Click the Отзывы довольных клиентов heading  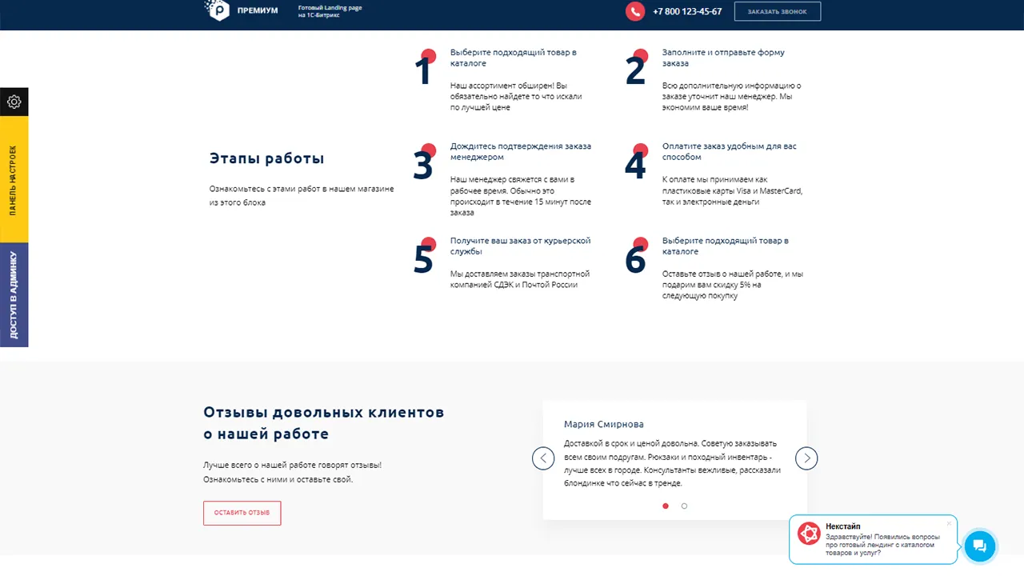coord(324,423)
